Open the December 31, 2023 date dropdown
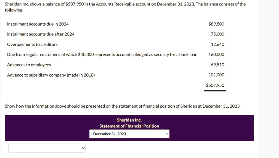This screenshot has height=158, width=279. click(x=129, y=134)
